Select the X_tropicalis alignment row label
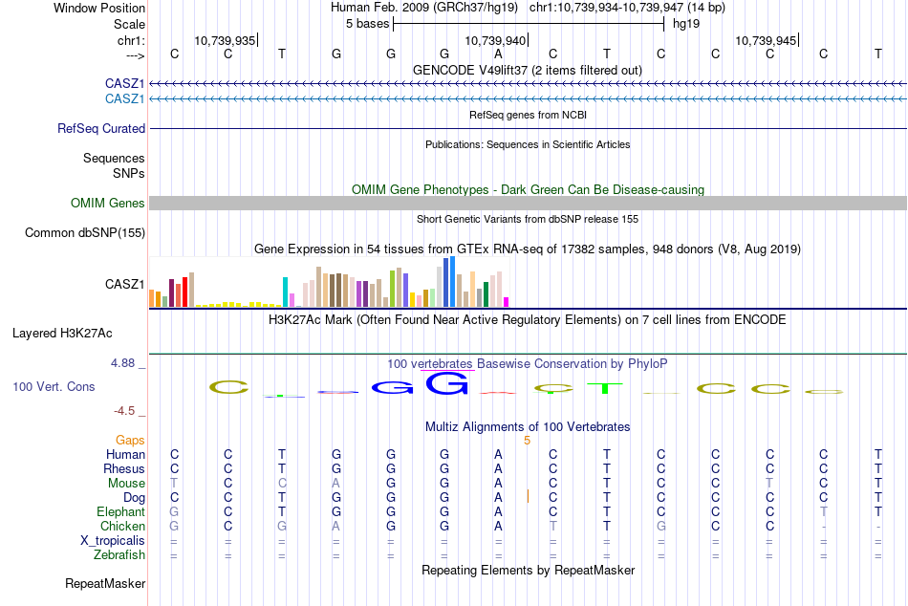The width and height of the screenshot is (908, 606). pos(113,541)
